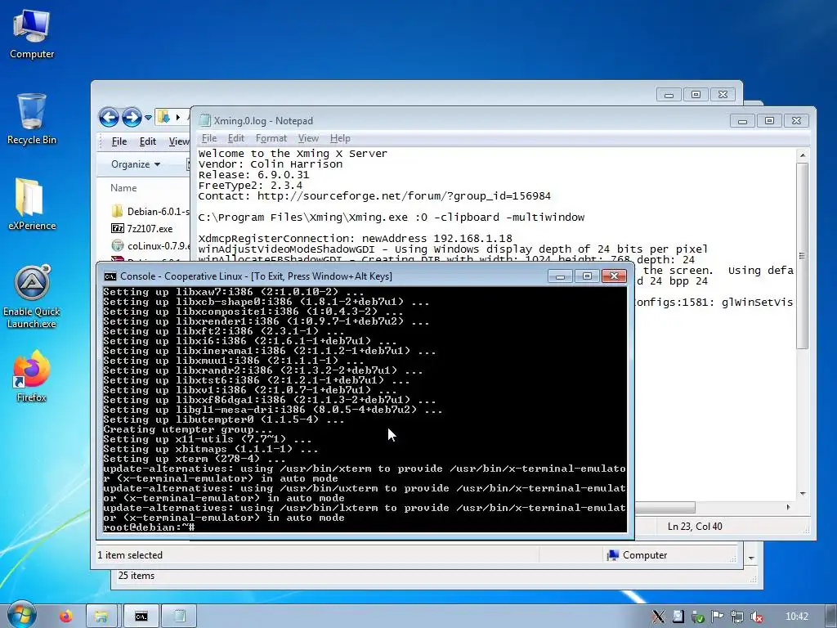Open Notepad View menu

[308, 138]
